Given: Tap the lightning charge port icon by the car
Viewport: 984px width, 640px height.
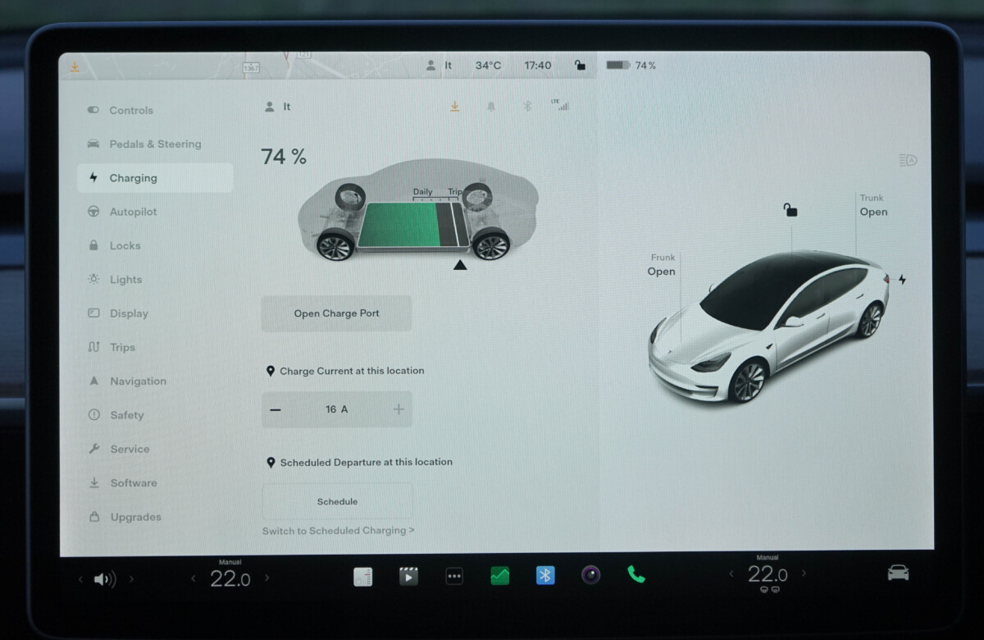Looking at the screenshot, I should pos(902,280).
